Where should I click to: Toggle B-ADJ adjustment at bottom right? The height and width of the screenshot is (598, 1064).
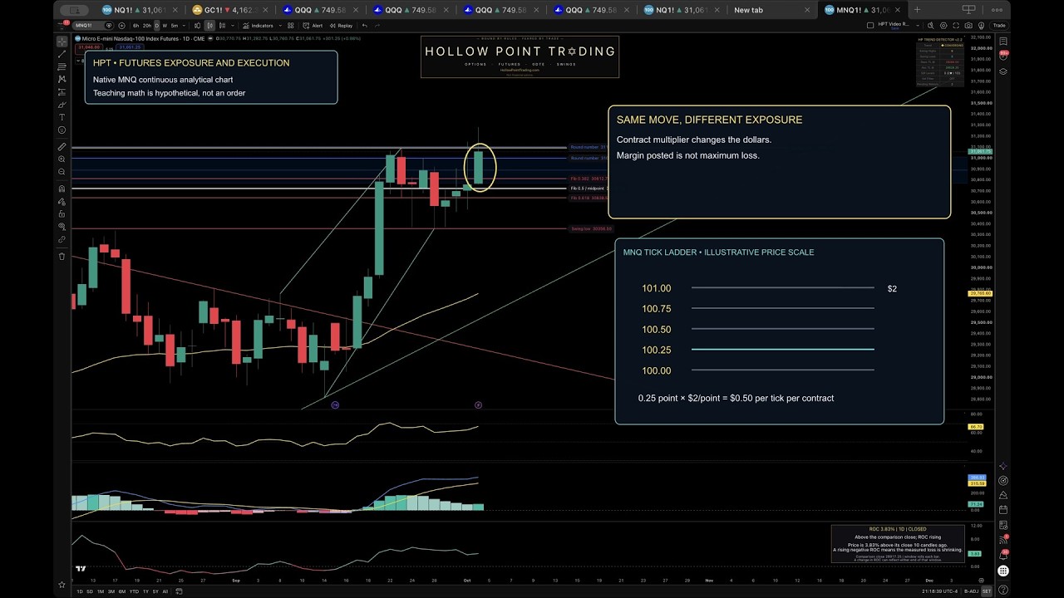tap(970, 591)
